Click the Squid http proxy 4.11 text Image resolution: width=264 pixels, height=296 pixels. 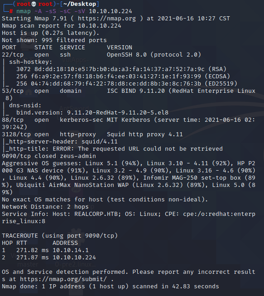click(145, 134)
